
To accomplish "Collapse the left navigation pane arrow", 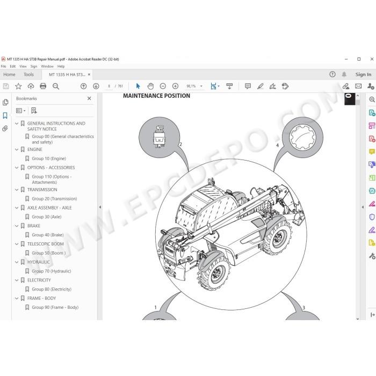I will click(x=100, y=207).
